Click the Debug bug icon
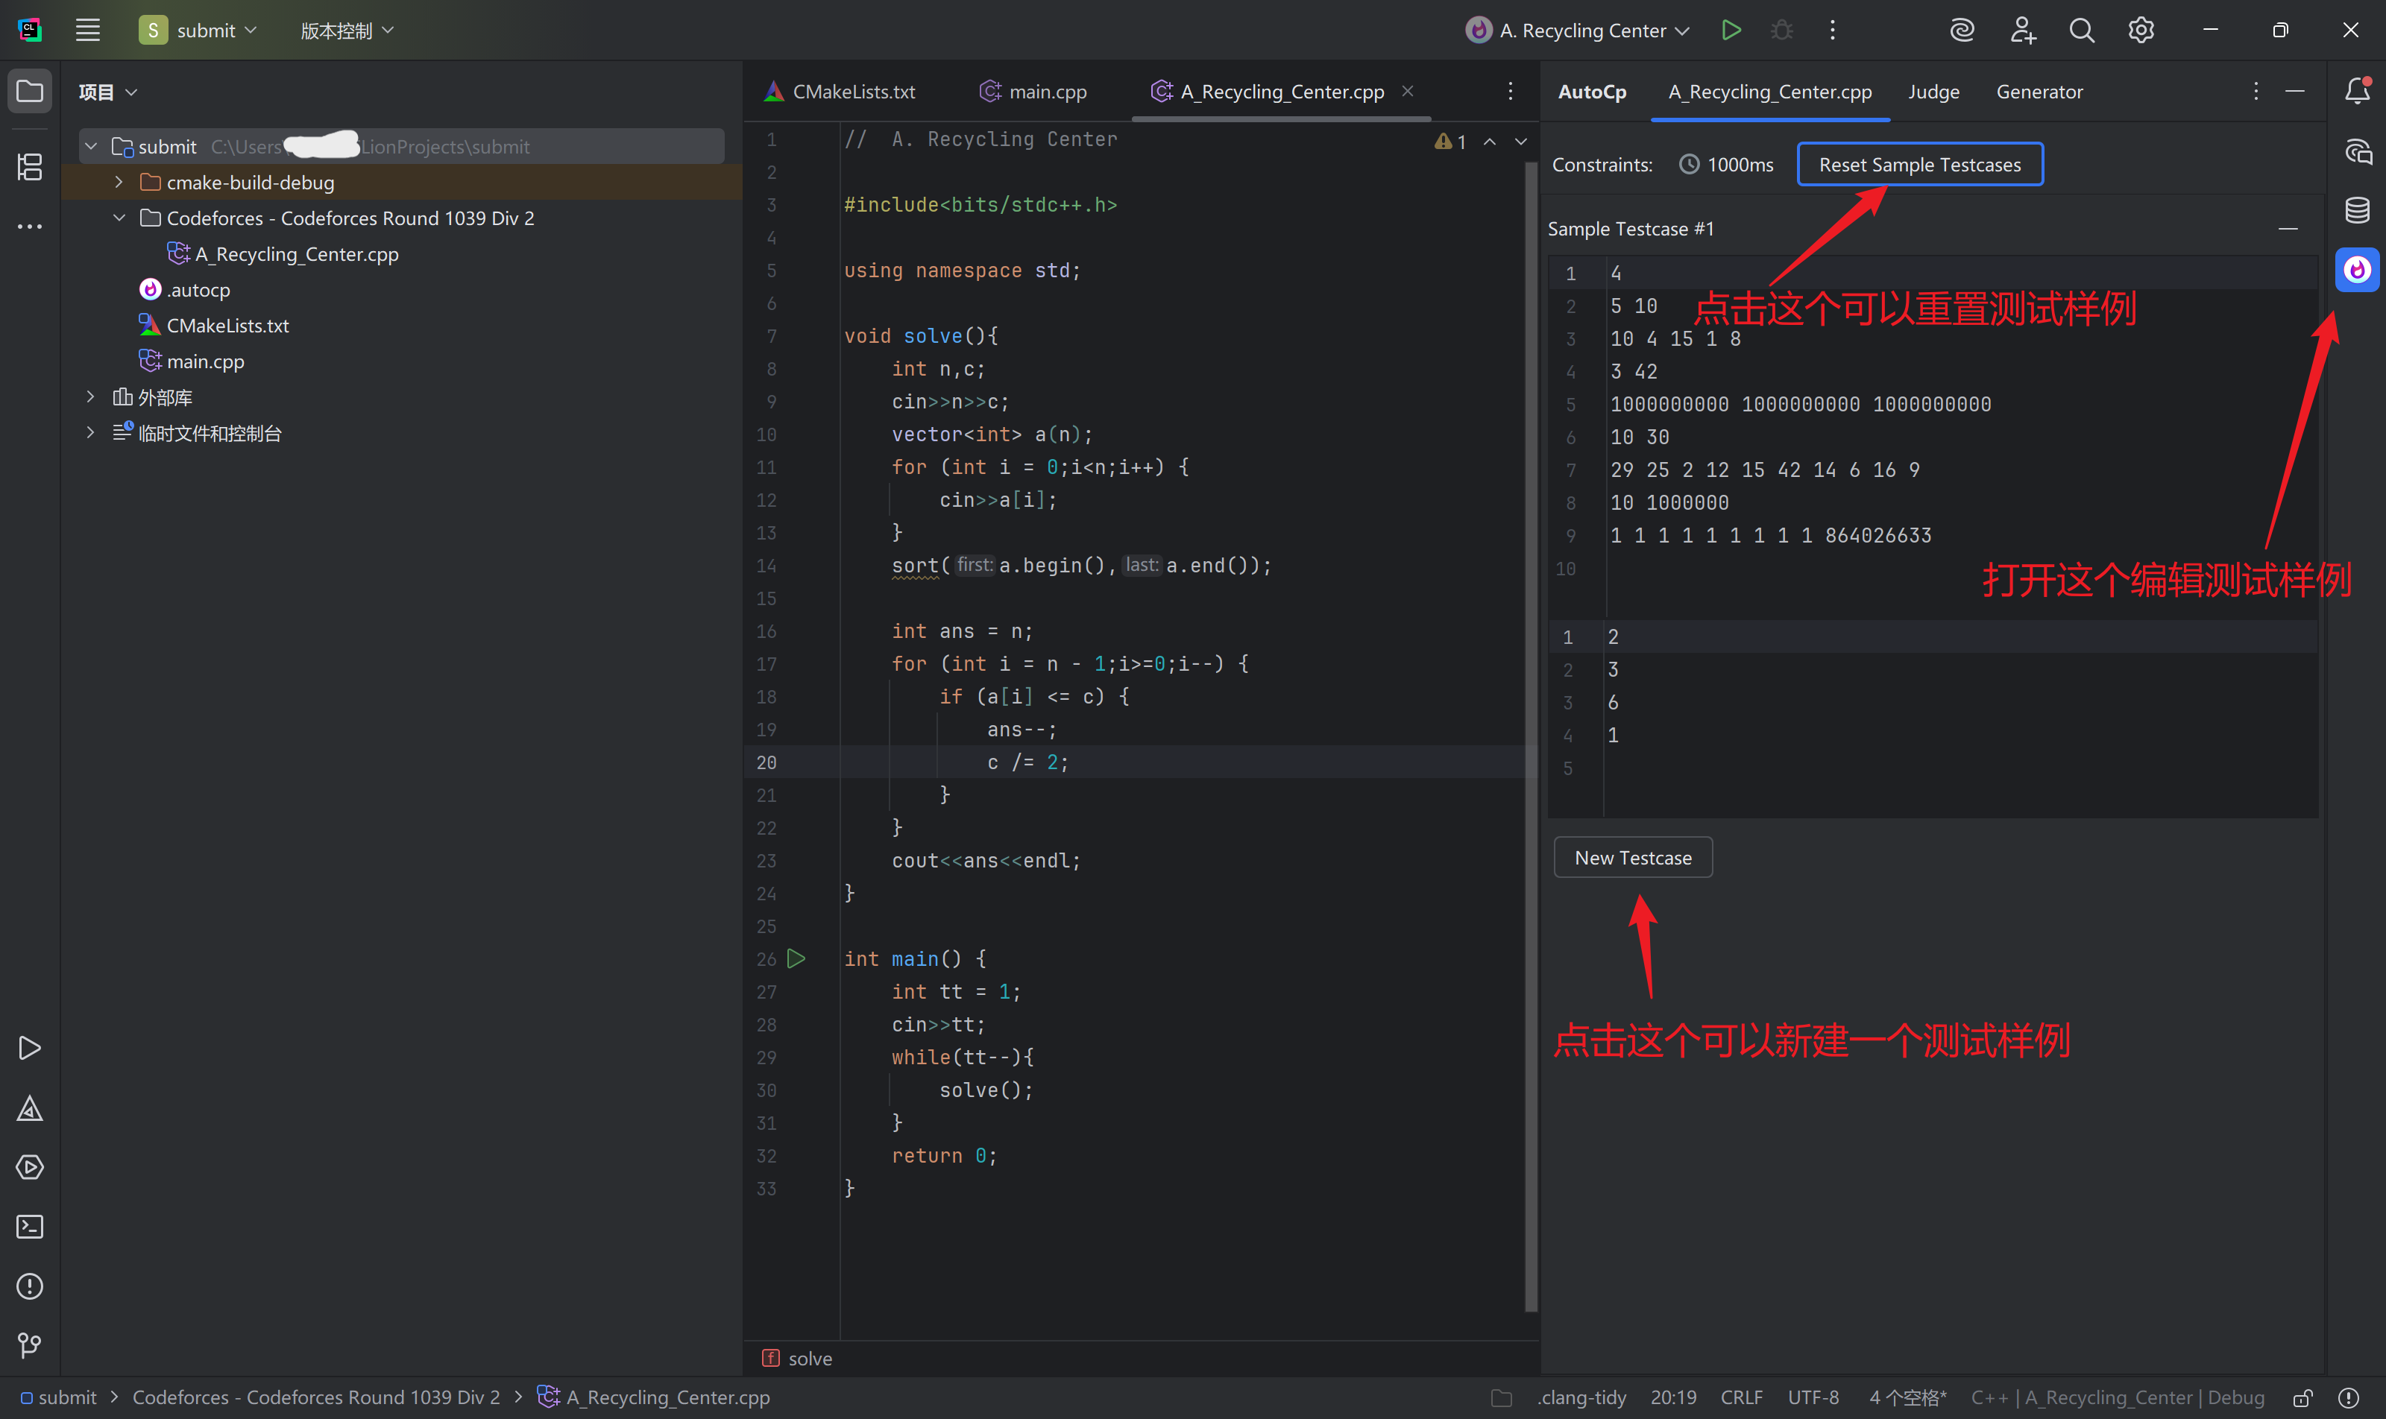The width and height of the screenshot is (2386, 1419). point(1781,30)
